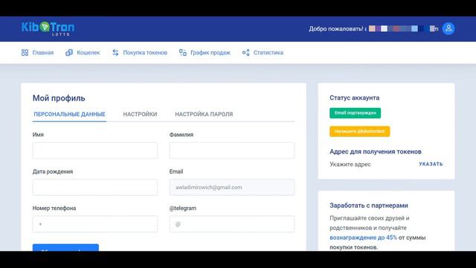Go to Главная menu item
476x268 pixels.
click(43, 53)
